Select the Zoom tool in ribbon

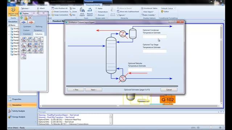pyautogui.click(x=73, y=12)
